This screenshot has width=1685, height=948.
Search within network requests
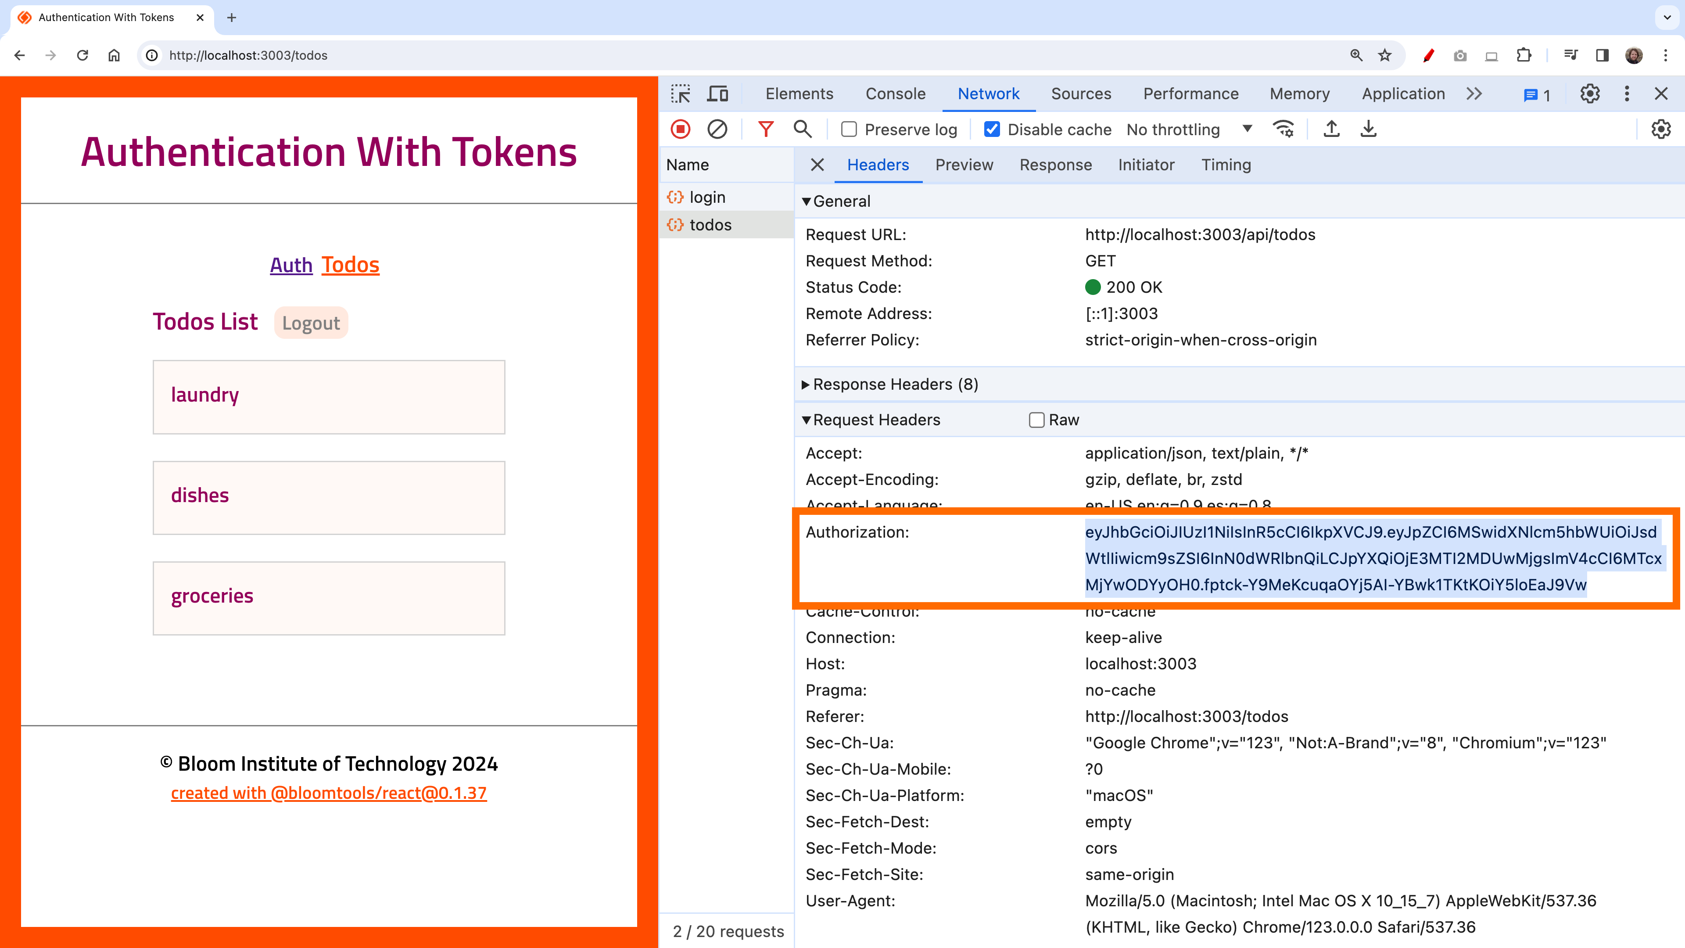pyautogui.click(x=803, y=129)
